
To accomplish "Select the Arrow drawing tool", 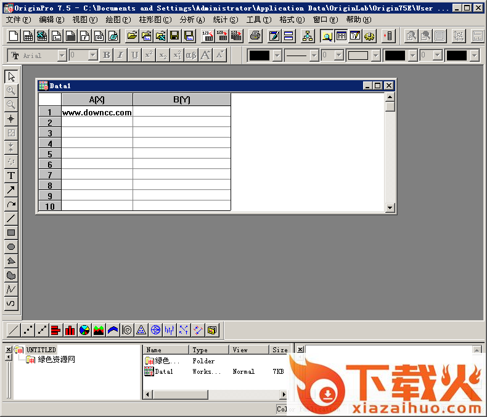I will coord(11,190).
